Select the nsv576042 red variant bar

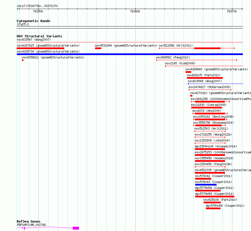pos(203,179)
